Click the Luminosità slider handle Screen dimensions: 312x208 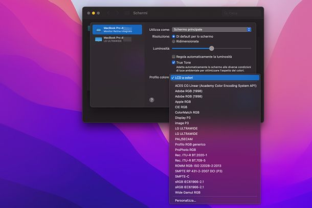coord(212,48)
